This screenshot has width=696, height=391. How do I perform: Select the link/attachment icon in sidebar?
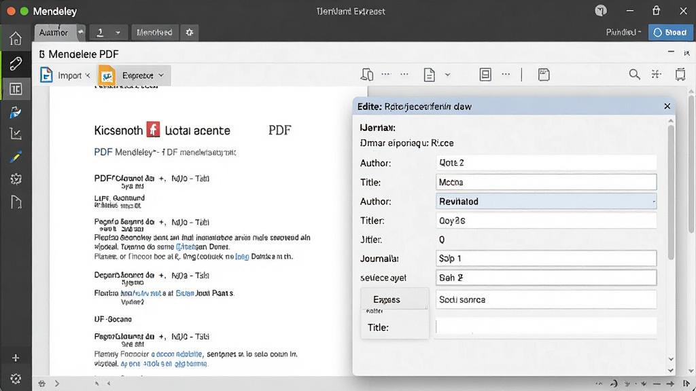coord(16,63)
